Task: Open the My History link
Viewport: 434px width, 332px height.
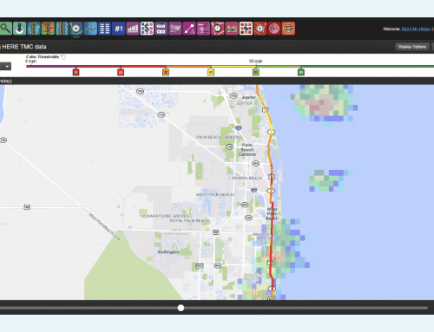Action: pos(422,29)
